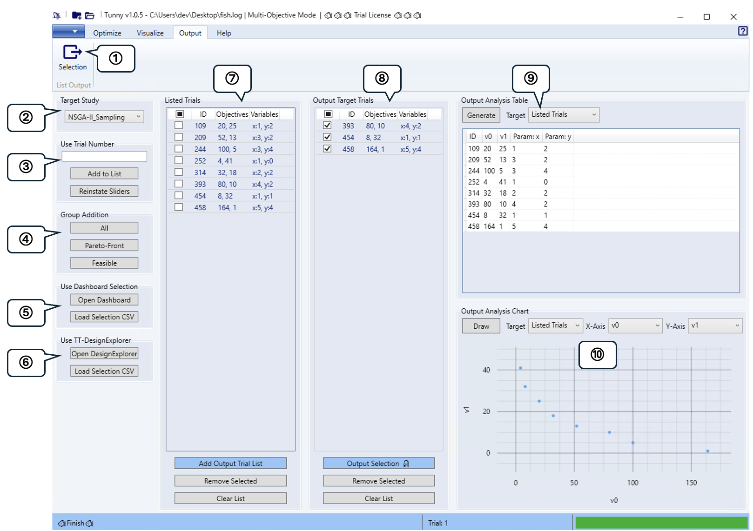Click Remove Selected under Listed Trials

[230, 481]
